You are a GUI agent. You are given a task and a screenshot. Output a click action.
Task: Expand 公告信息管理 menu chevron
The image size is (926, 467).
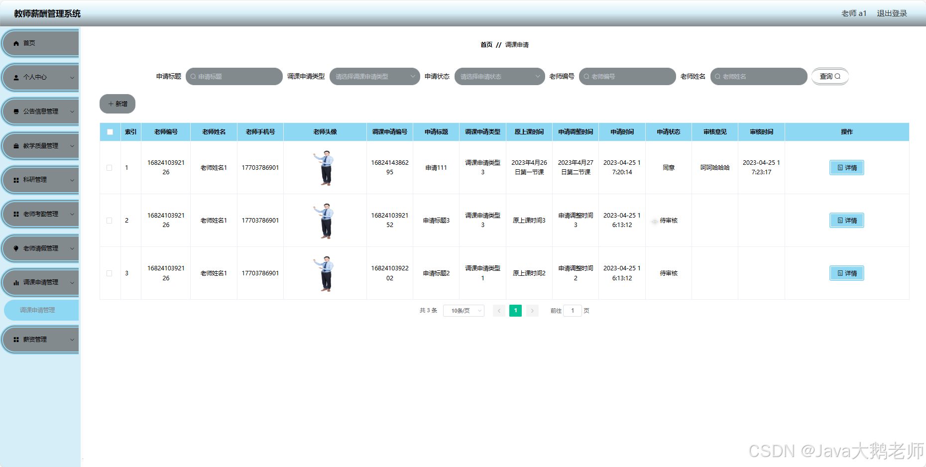72,112
